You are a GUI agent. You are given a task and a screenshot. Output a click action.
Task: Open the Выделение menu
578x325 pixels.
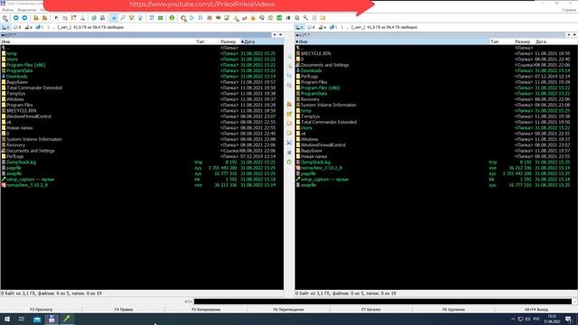[27, 10]
